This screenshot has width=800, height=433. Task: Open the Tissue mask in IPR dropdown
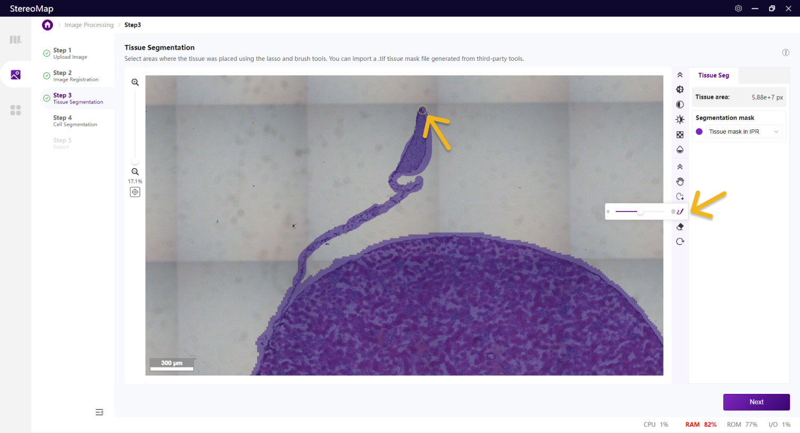[x=743, y=132]
